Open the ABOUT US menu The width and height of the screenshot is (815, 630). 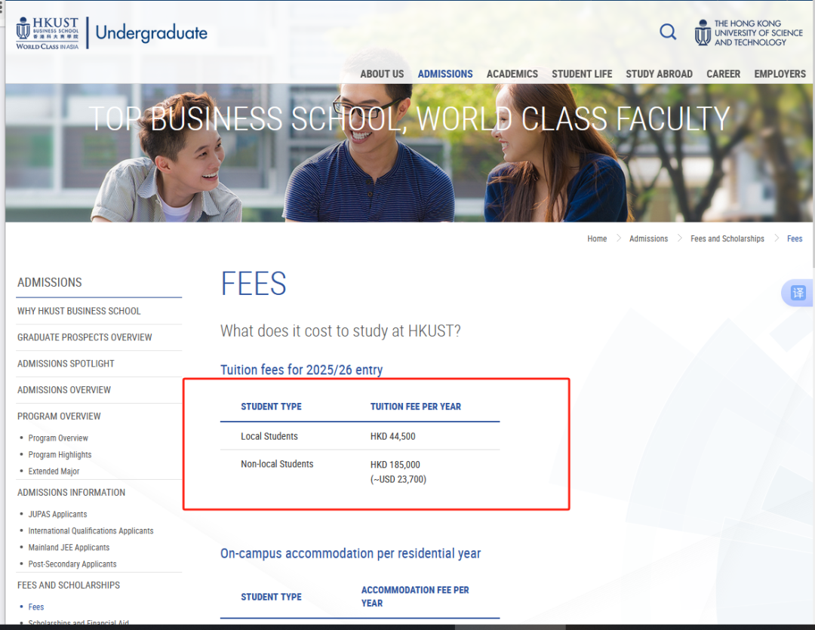click(x=382, y=74)
